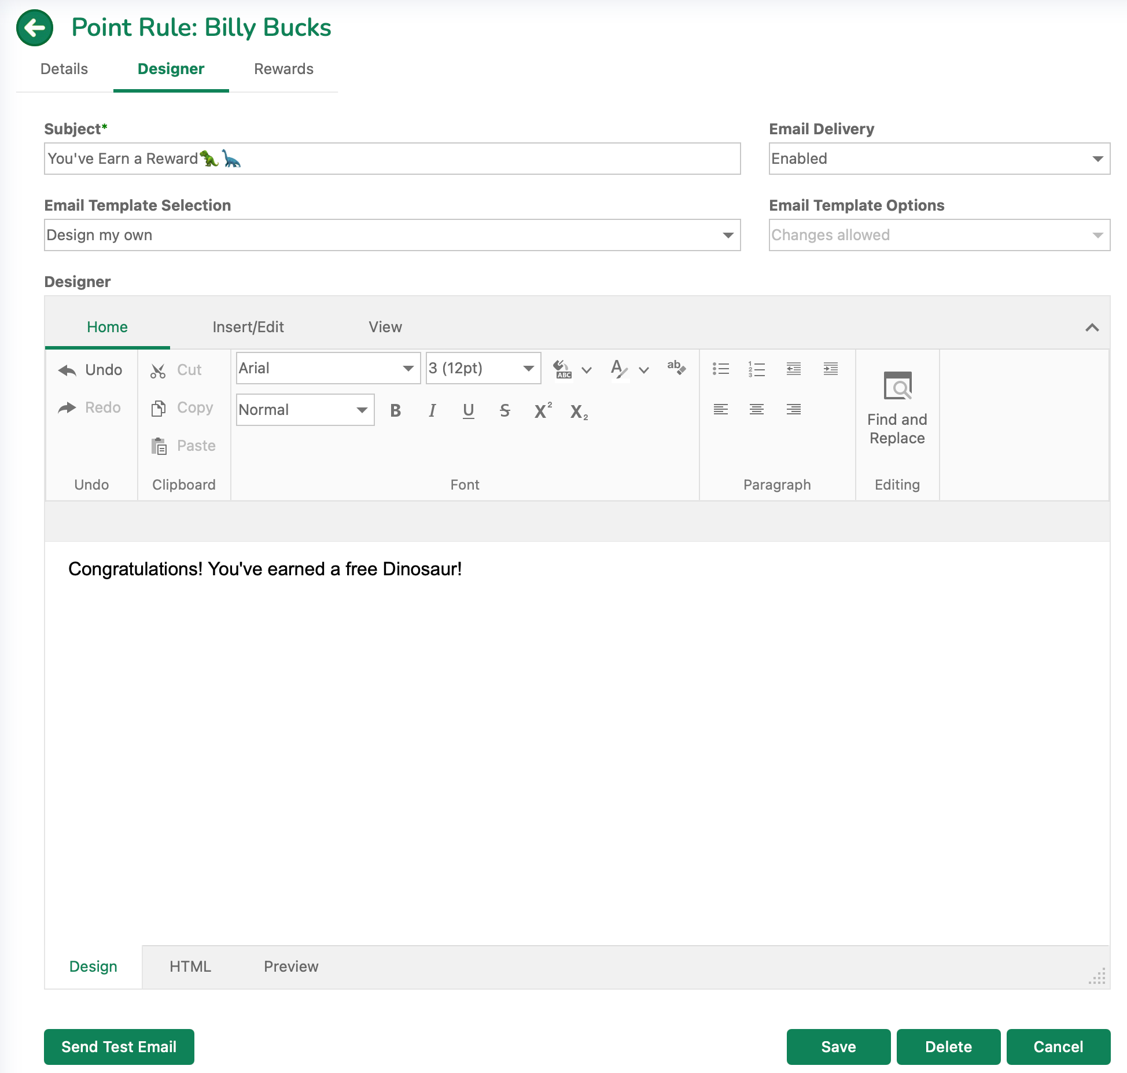
Task: Open the highlight color dropdown arrow
Action: coord(587,370)
